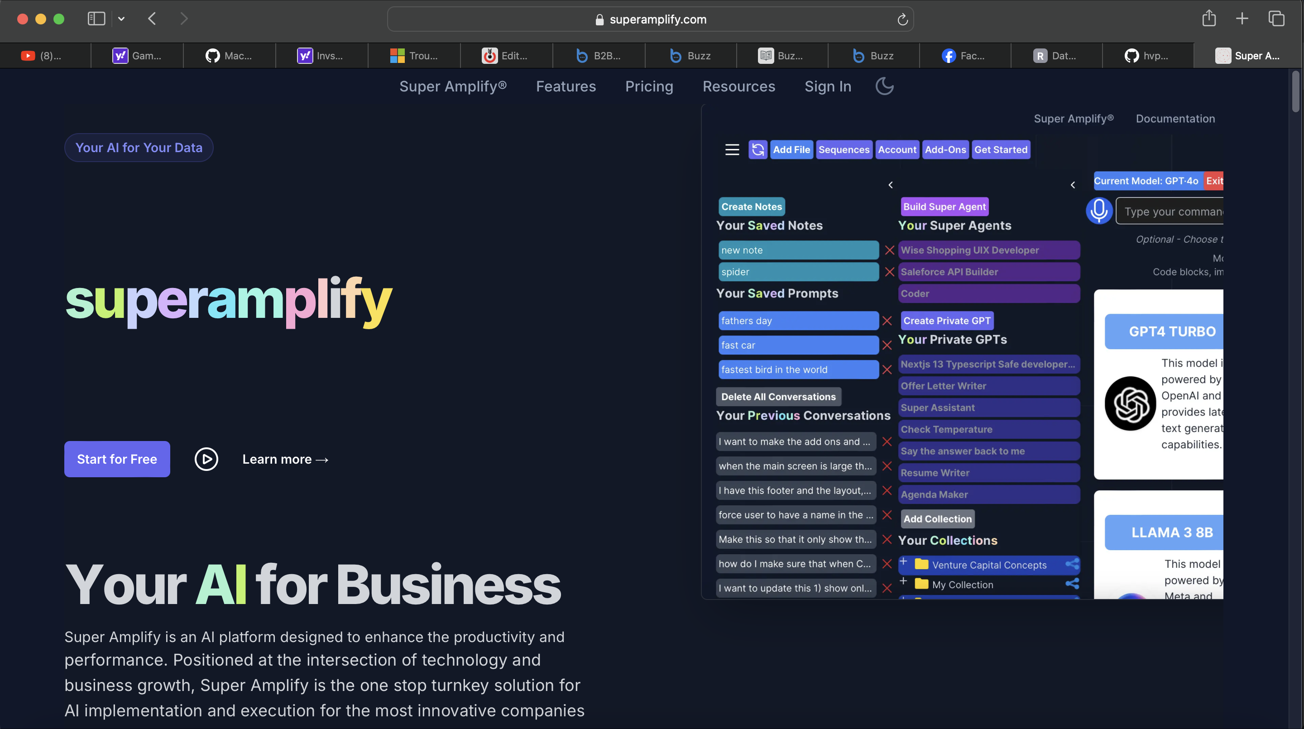Screen dimensions: 1304x729
Task: Toggle dark mode with the moon icon
Action: tap(884, 86)
